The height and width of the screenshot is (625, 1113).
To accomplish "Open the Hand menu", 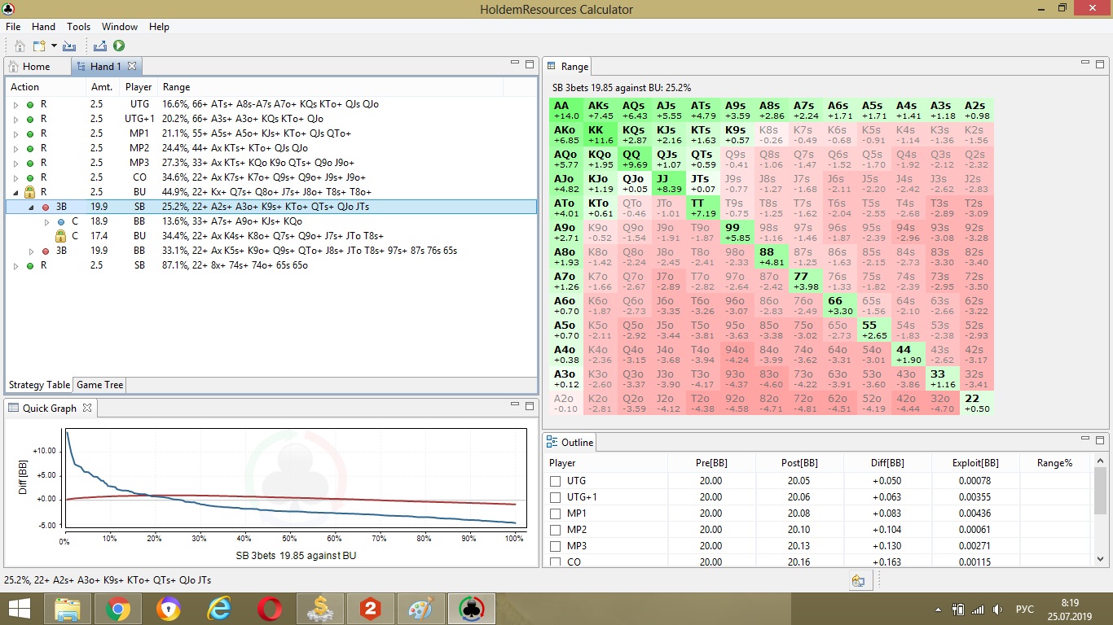I will 44,27.
